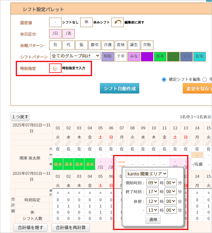
Task: Click the pencil icon under day 14
Action: pos(197,143)
